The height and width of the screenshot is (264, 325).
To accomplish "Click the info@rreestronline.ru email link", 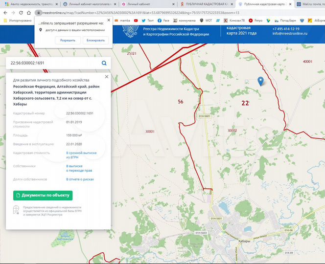I will tap(289, 33).
